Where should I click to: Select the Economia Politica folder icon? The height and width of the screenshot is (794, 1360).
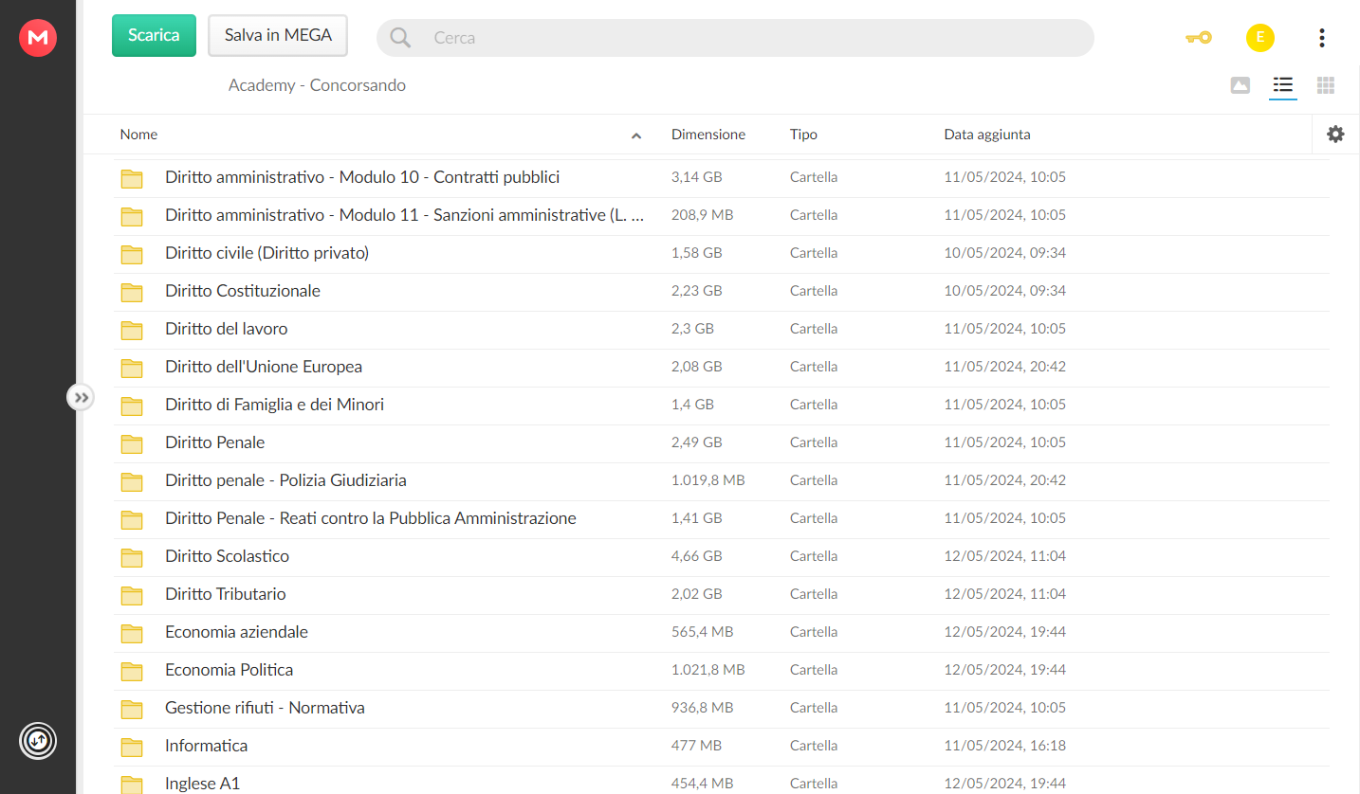(x=132, y=671)
